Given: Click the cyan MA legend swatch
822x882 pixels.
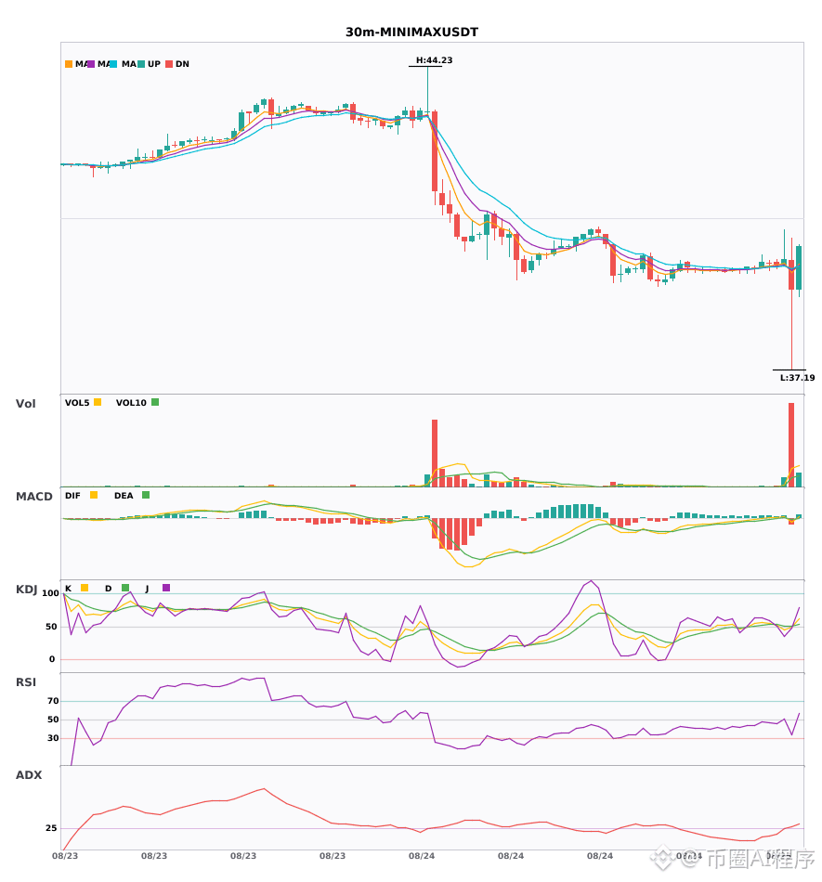Looking at the screenshot, I should pyautogui.click(x=113, y=64).
